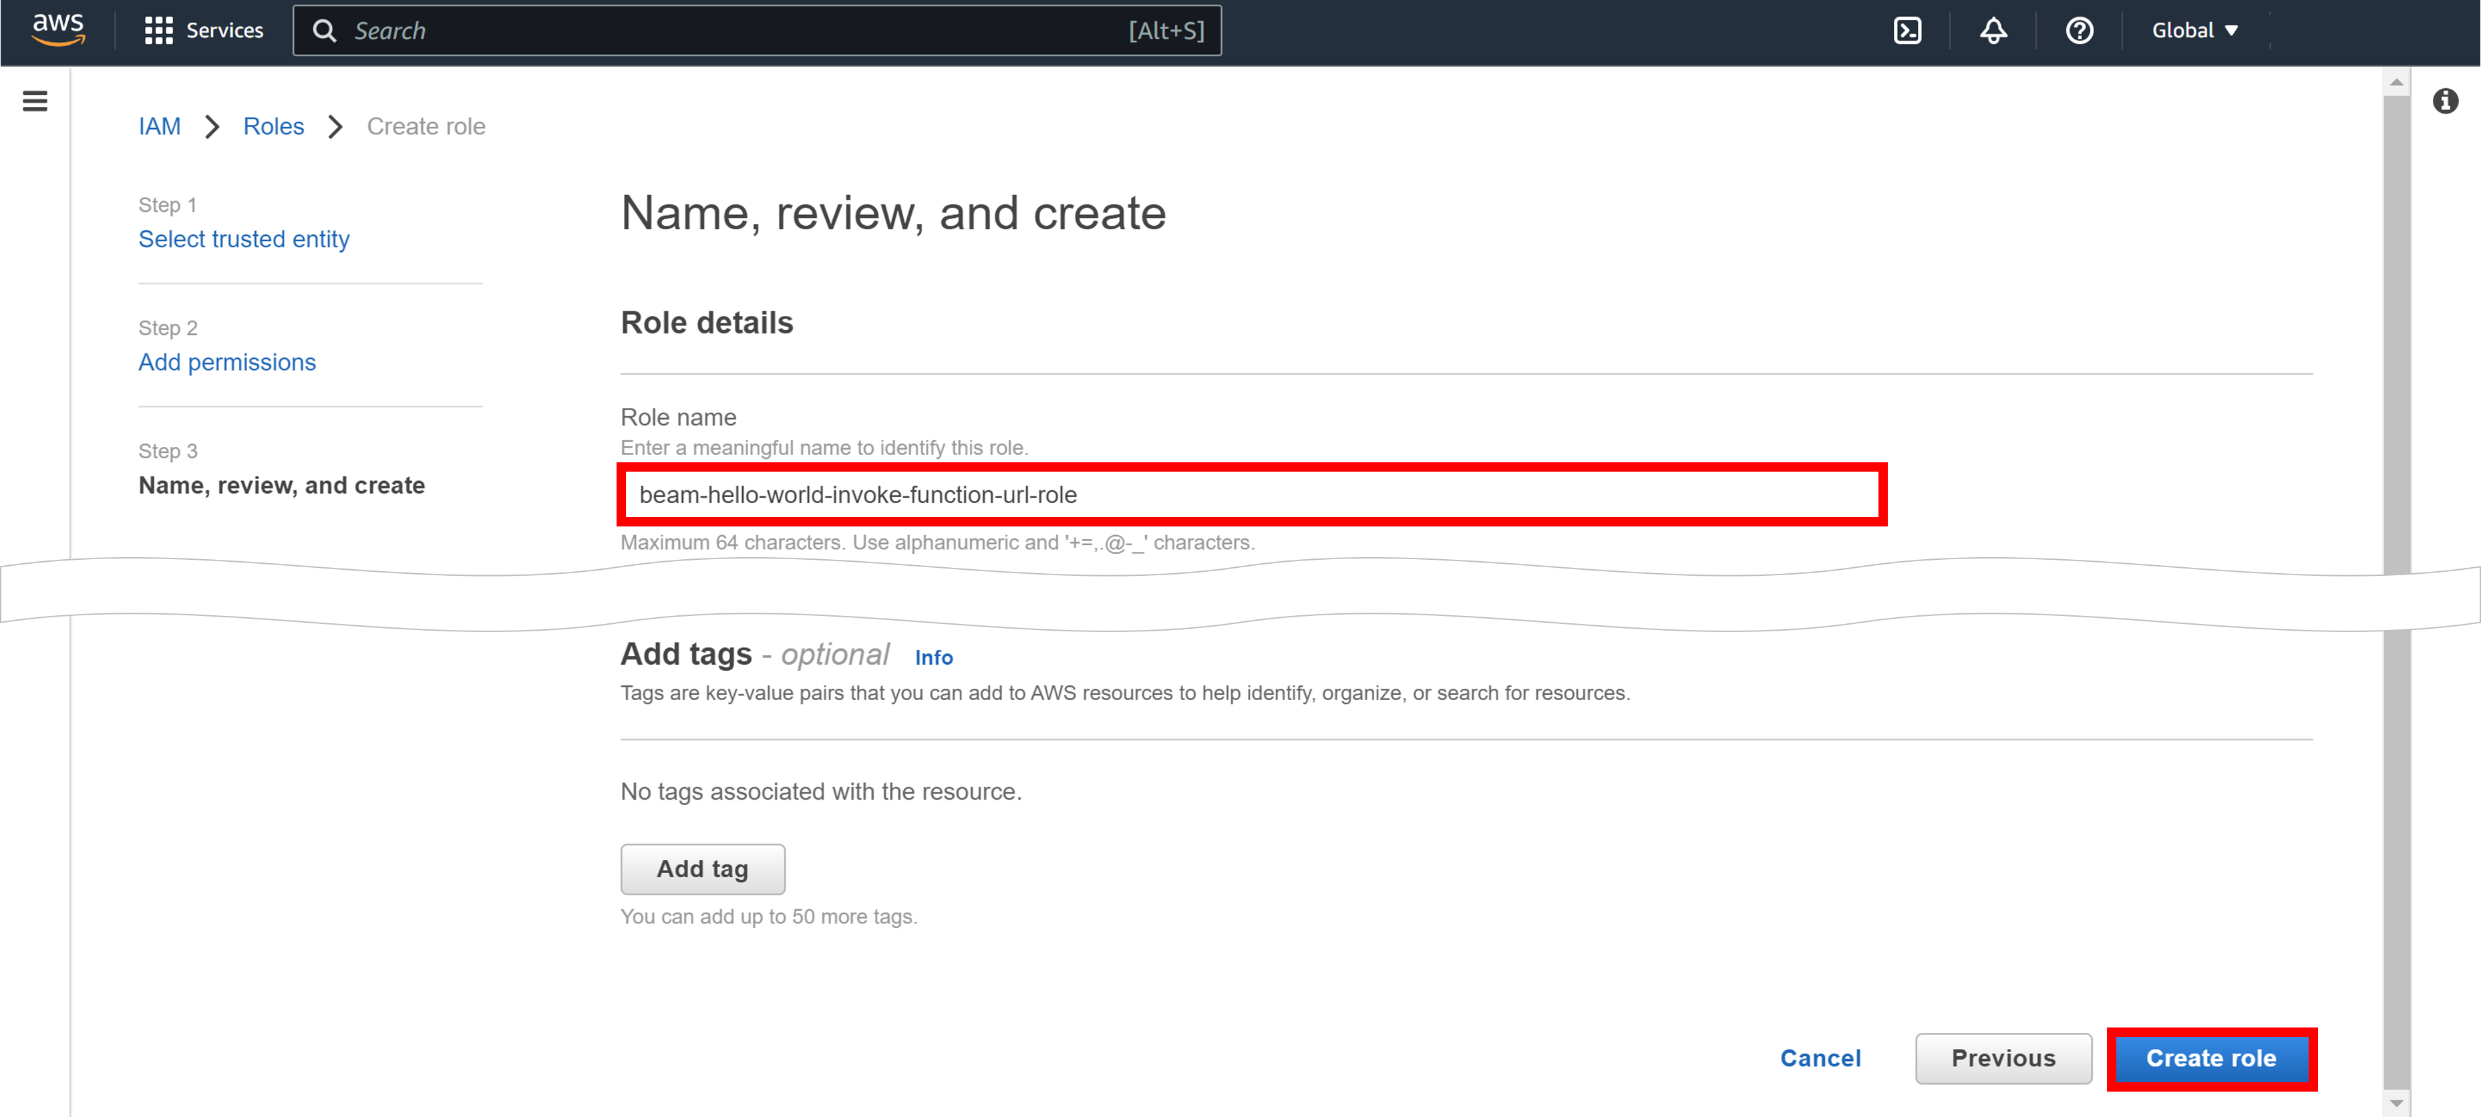Click the Create role button
Image resolution: width=2481 pixels, height=1117 pixels.
point(2210,1058)
